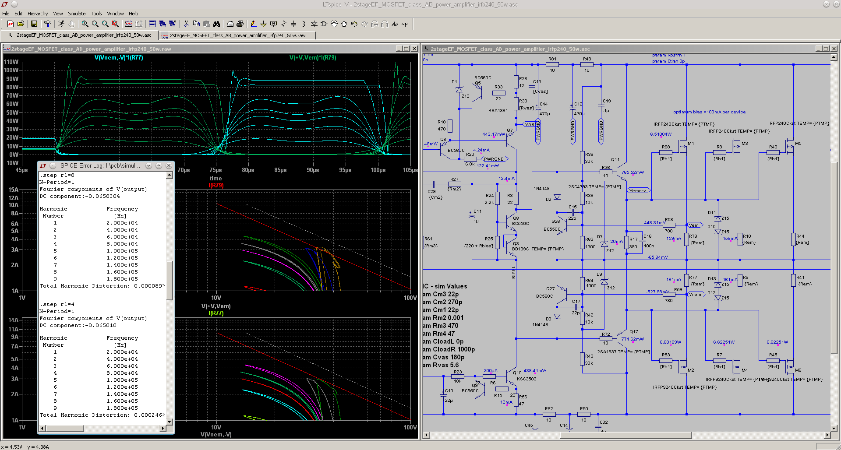Viewport: 841px width, 450px height.
Task: Click schematic window horizontal scrollbar
Action: point(626,435)
